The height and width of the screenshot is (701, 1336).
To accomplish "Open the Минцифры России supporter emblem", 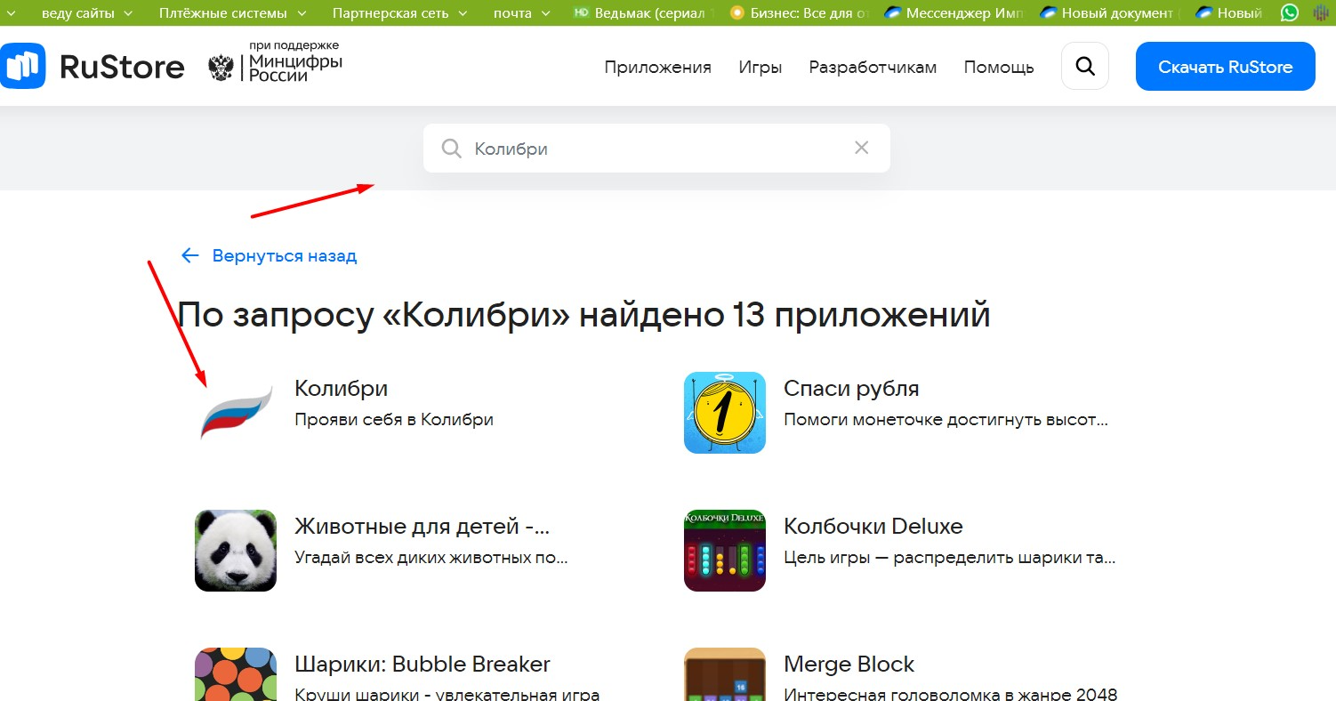I will [x=275, y=61].
